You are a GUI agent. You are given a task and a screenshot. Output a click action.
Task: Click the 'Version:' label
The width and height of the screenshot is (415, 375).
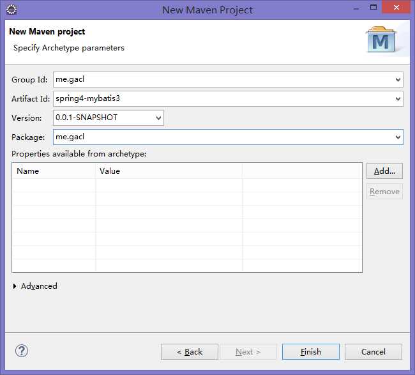[26, 118]
